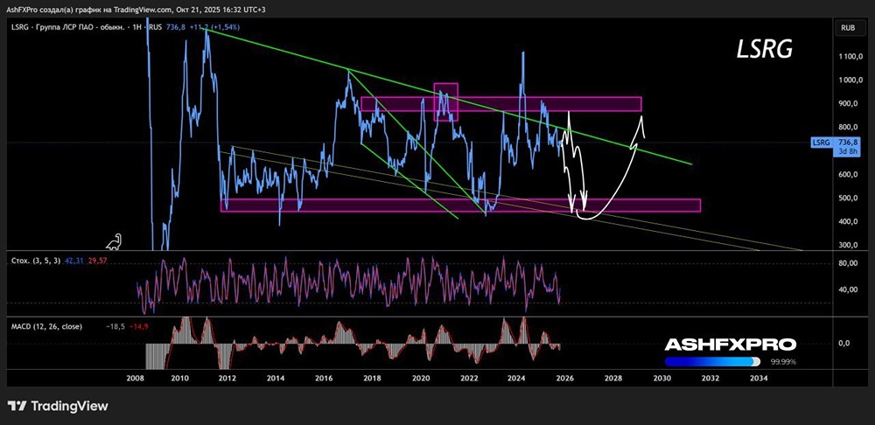Click the MACD value '-18,5'
This screenshot has height=425, width=875.
[115, 326]
